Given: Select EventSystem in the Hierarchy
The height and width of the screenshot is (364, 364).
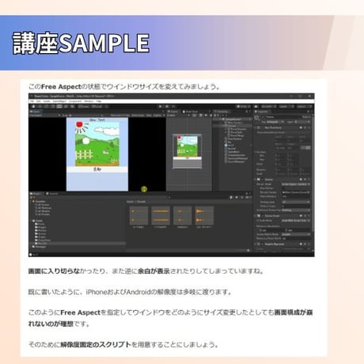Looking at the screenshot, I should coord(235,138).
